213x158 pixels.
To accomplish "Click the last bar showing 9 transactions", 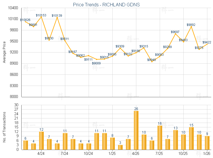I will [x=207, y=142].
